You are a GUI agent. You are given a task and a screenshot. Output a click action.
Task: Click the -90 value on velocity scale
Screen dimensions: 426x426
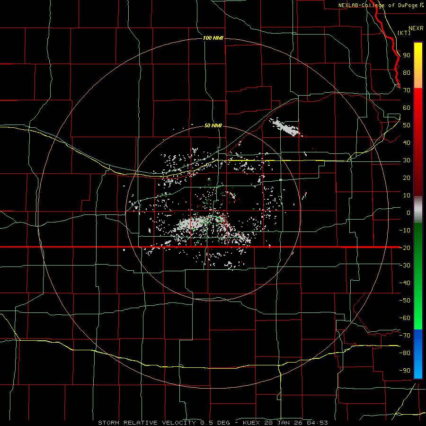click(405, 370)
